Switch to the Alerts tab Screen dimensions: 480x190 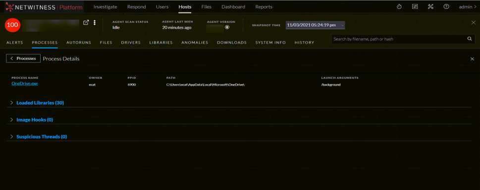tap(15, 43)
